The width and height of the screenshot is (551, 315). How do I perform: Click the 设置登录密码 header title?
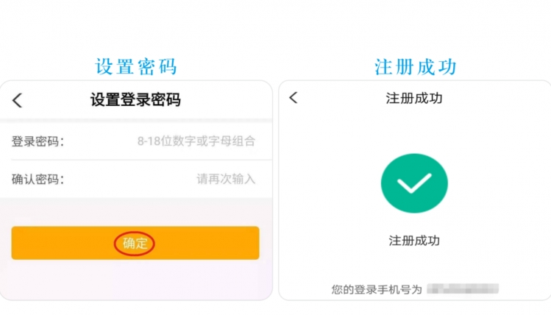coord(135,100)
